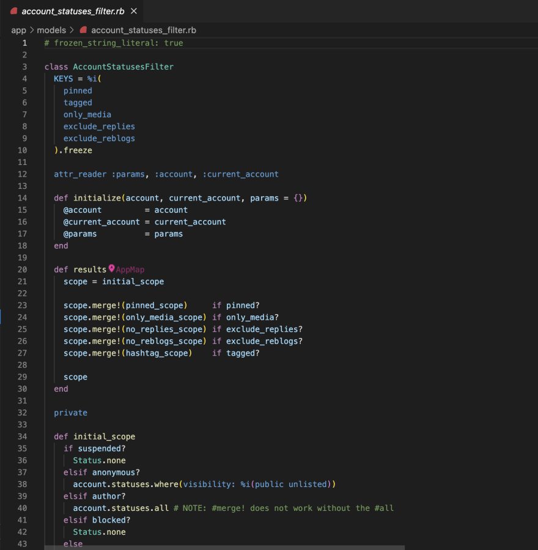
Task: Click 'initial_scope' method definition name
Action: pos(104,436)
